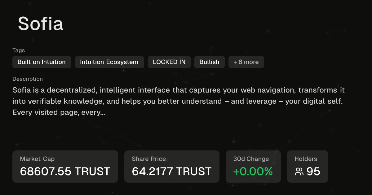372x195 pixels.
Task: Select the Built on Intuition tag
Action: click(x=42, y=62)
